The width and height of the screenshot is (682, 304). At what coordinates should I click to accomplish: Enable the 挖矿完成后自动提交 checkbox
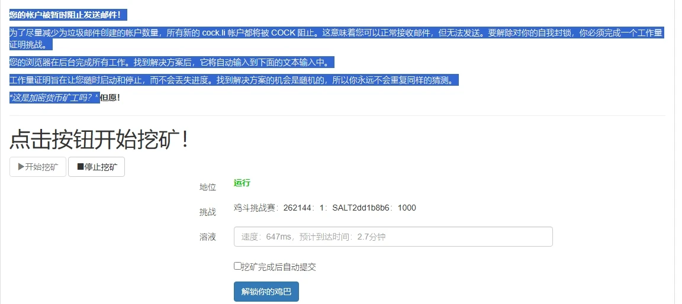237,266
